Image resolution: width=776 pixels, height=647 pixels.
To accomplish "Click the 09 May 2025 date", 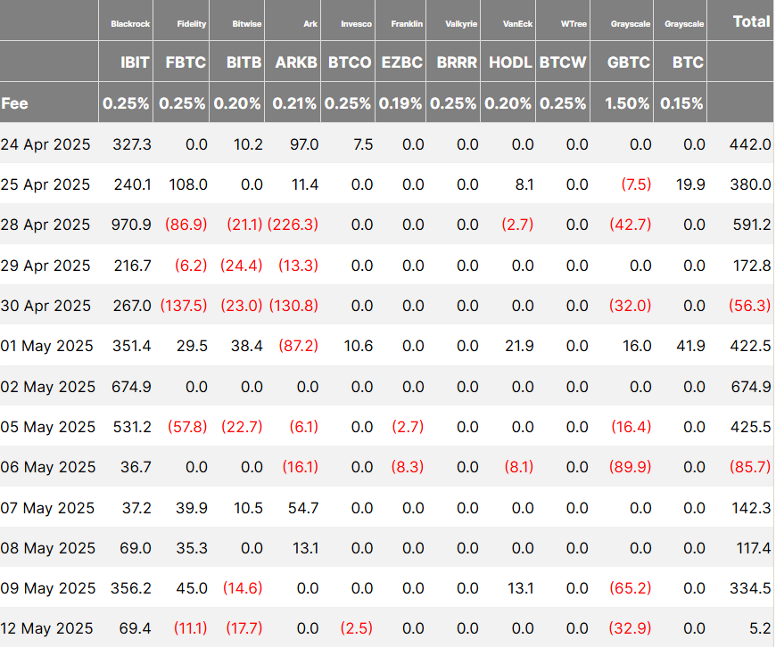I will [x=48, y=588].
